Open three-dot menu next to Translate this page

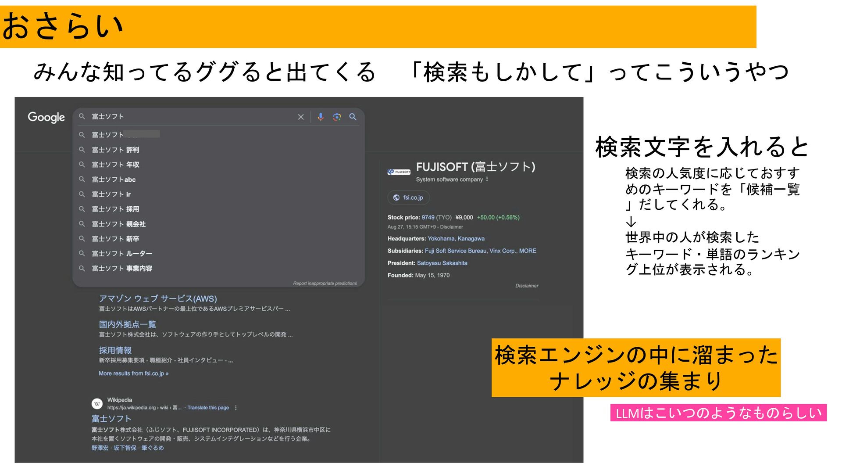click(236, 408)
